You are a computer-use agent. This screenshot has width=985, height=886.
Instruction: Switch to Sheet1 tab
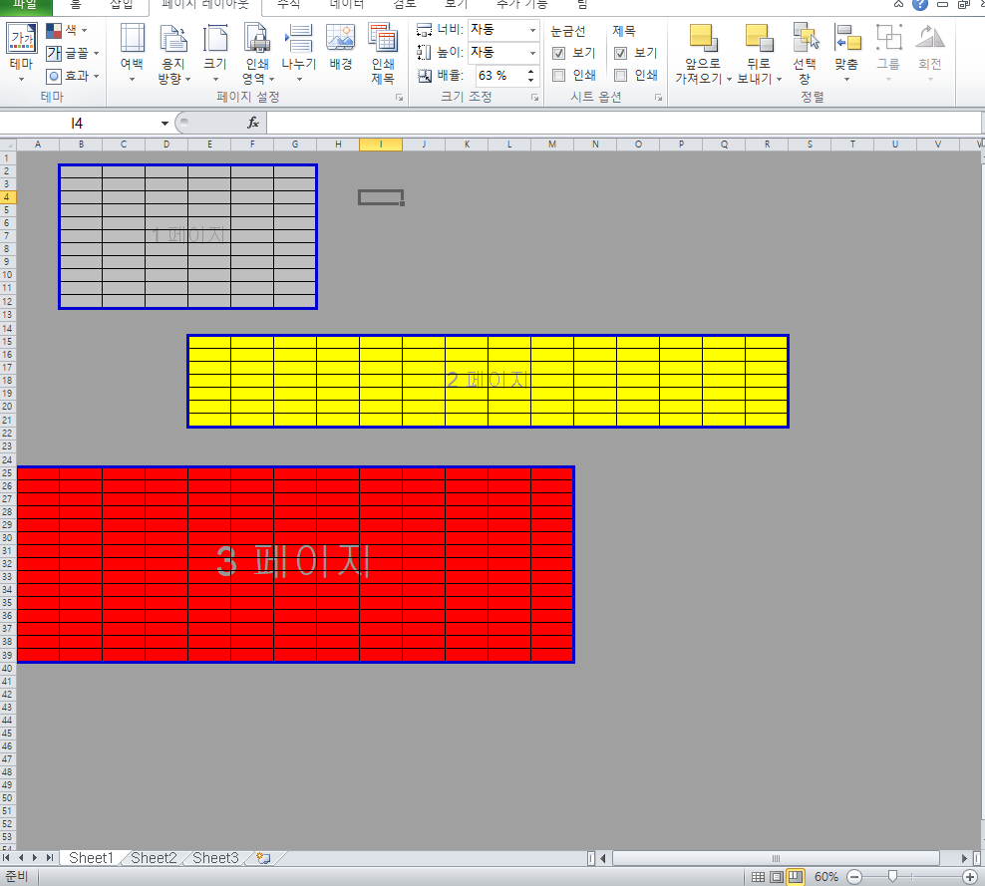[91, 858]
